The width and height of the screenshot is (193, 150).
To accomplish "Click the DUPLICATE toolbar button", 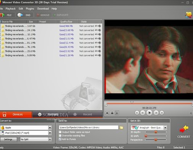I will 61,15.
